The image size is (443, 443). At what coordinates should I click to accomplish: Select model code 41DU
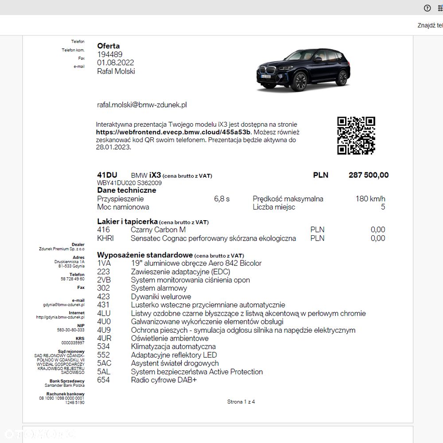point(107,175)
